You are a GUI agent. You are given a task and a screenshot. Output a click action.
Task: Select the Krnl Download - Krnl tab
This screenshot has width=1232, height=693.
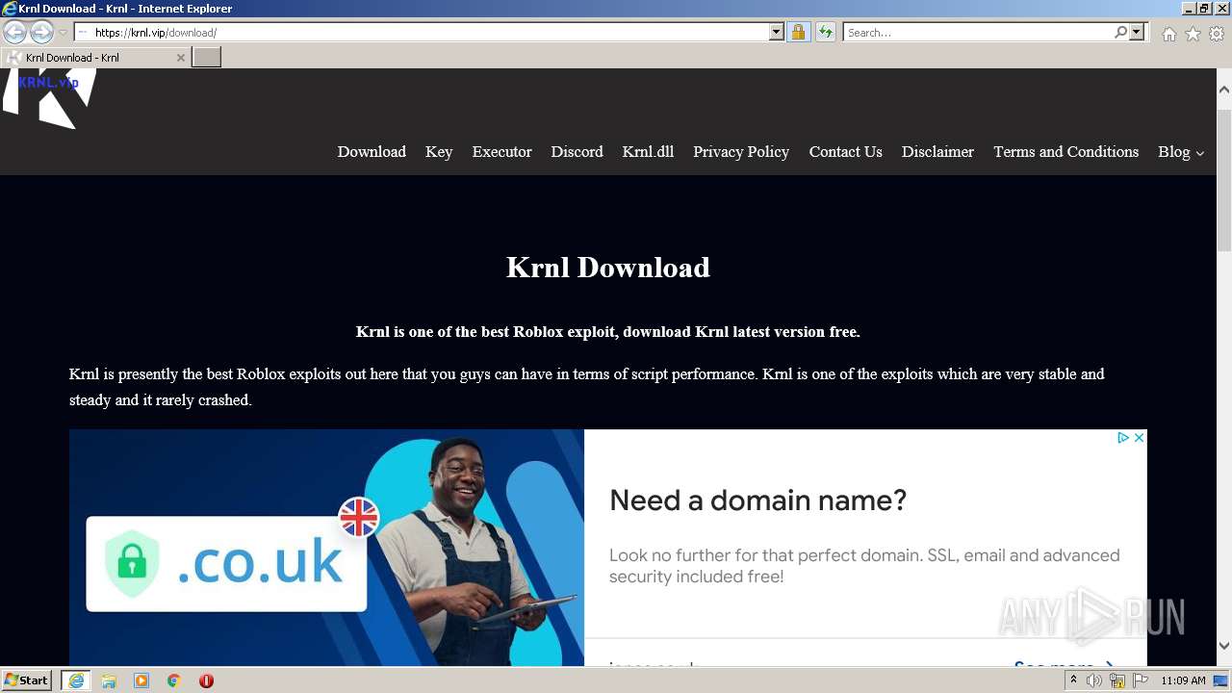[94, 58]
